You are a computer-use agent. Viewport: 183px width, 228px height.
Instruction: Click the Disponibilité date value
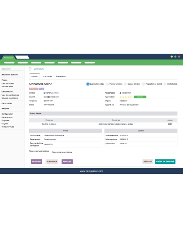pos(124,143)
